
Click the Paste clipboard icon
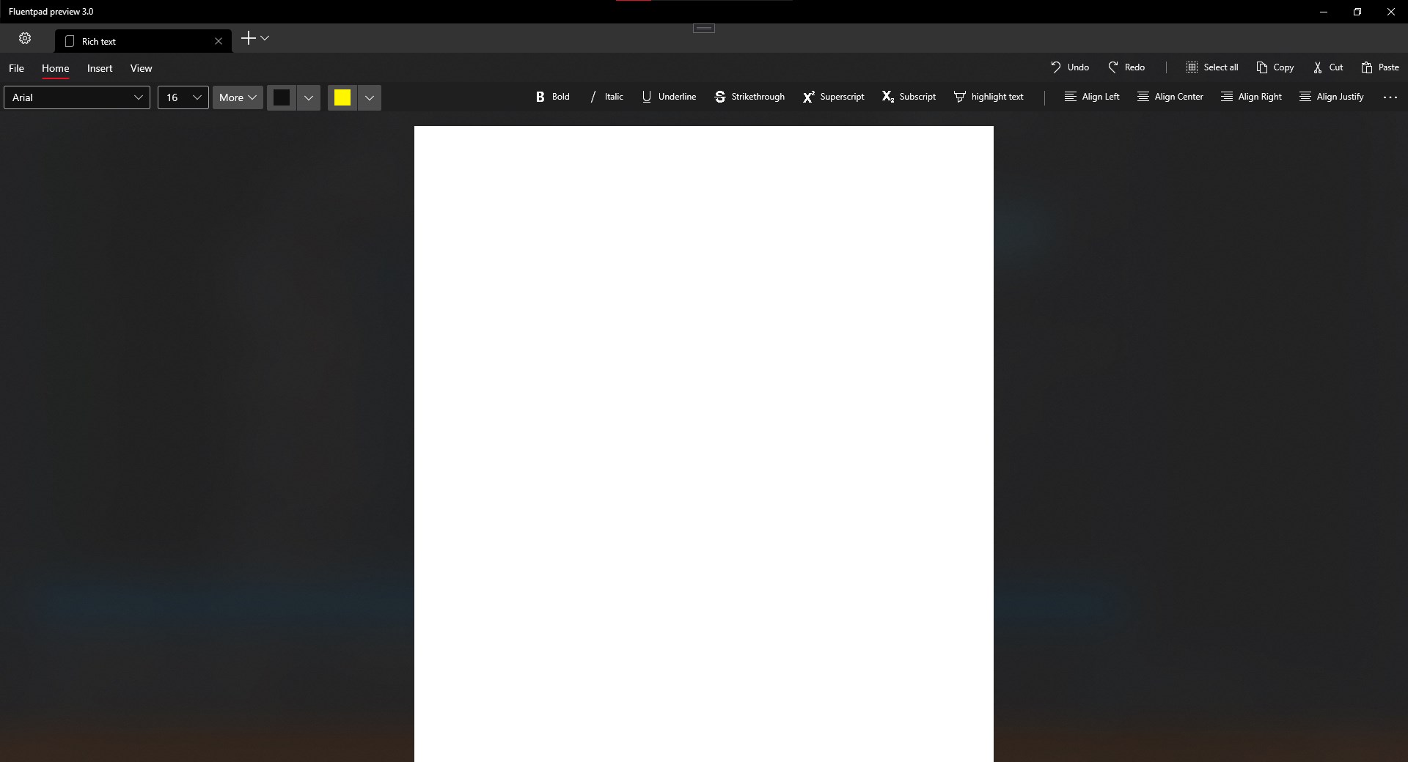pyautogui.click(x=1366, y=67)
